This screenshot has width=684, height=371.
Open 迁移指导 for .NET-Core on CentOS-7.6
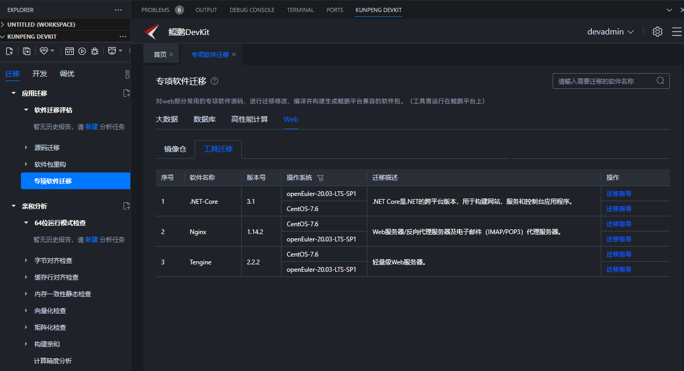619,208
